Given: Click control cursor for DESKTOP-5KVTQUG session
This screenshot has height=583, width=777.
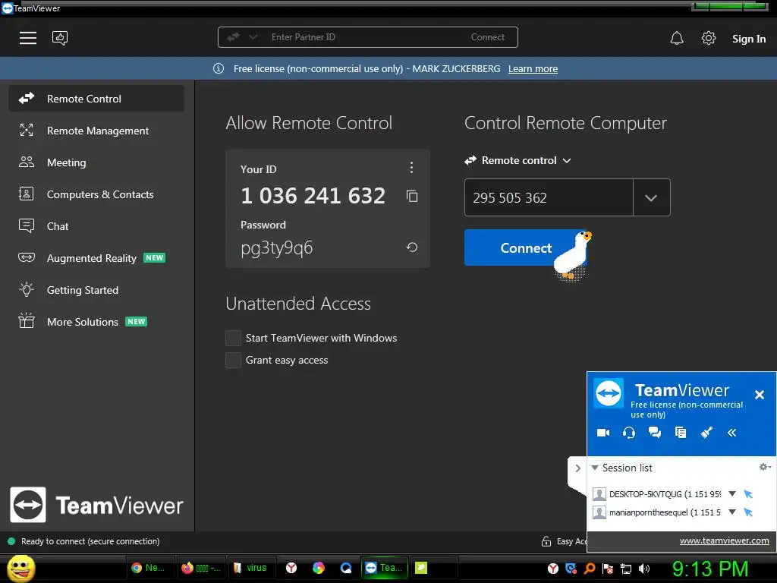Looking at the screenshot, I should tap(748, 493).
